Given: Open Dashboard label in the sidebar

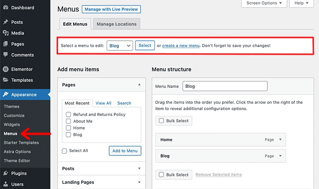Looking at the screenshot, I should click(23, 8).
